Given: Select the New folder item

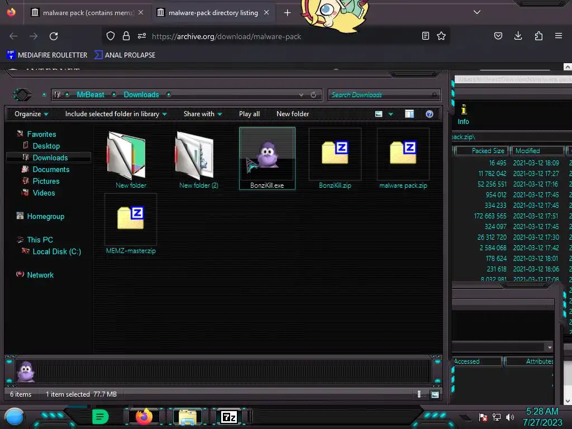Looking at the screenshot, I should (131, 159).
